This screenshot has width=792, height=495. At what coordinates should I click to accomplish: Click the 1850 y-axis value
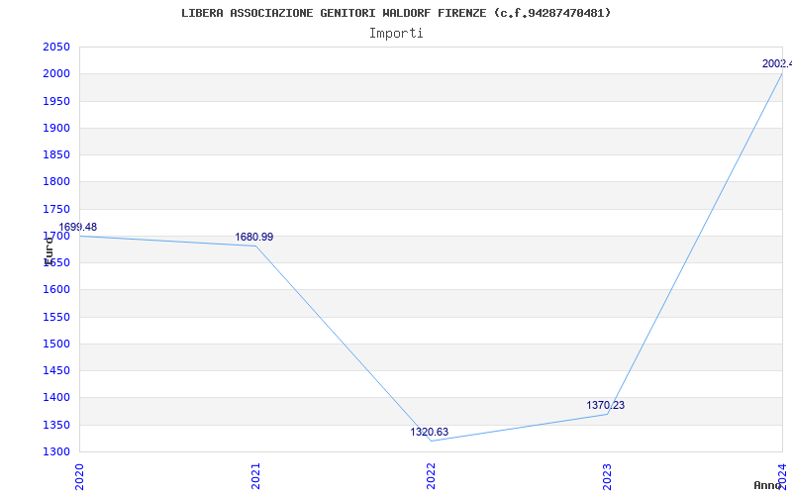click(56, 154)
